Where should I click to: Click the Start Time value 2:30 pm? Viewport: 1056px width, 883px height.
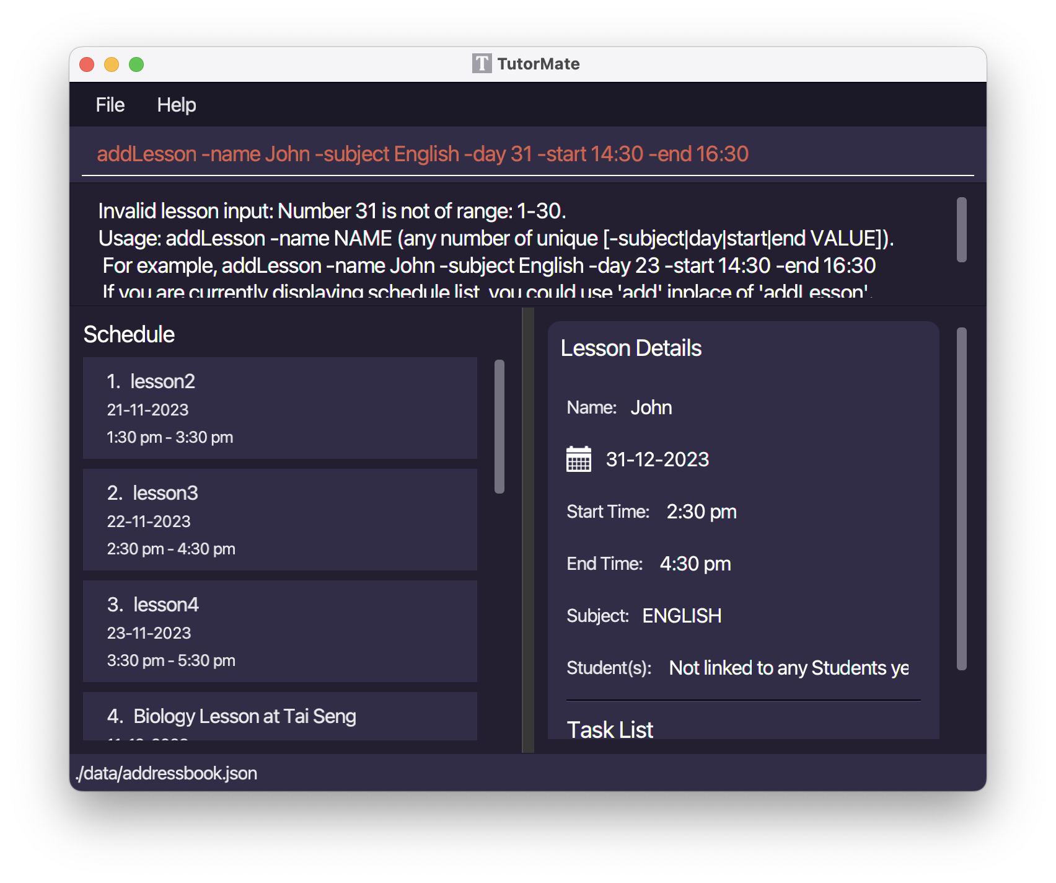(702, 512)
